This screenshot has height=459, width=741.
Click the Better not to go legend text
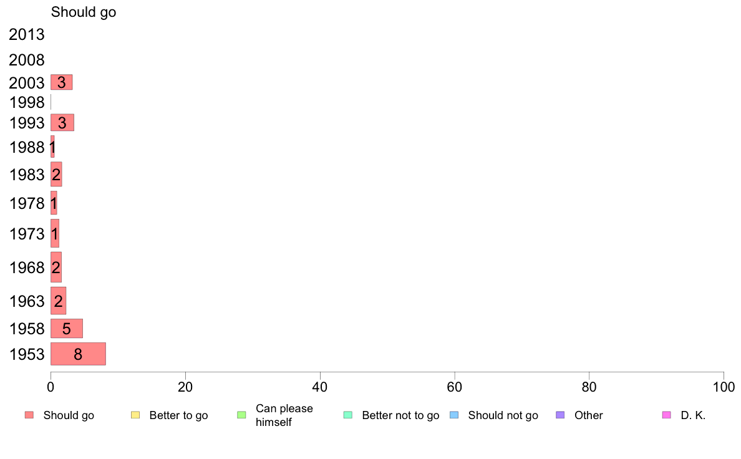coord(400,415)
